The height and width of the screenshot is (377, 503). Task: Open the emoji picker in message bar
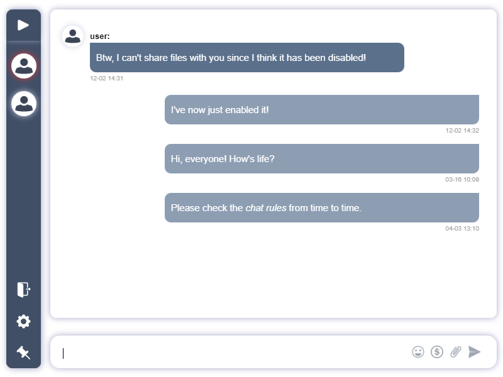pos(419,352)
